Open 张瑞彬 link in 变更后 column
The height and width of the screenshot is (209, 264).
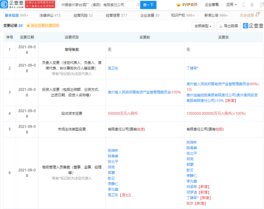tap(192, 142)
